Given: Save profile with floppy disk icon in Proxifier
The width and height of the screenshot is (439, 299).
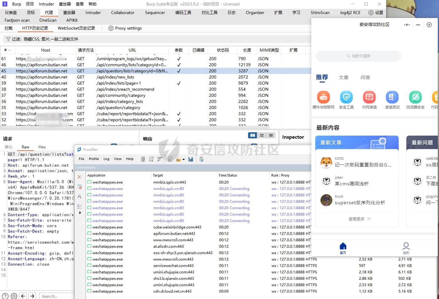Looking at the screenshot, I should pyautogui.click(x=191, y=159).
